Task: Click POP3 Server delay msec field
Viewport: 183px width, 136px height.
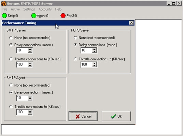Action: 86,50
